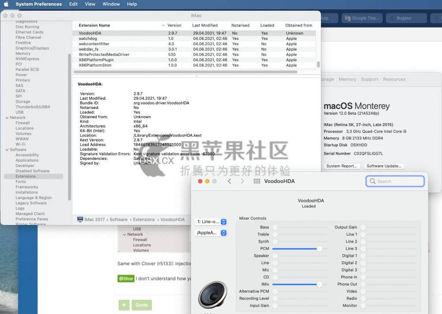Go forward in VoodooHDA preferences window
The width and height of the screenshot is (442, 314).
(242, 181)
